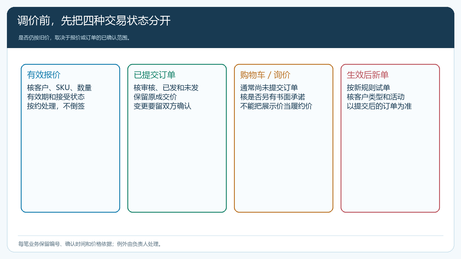Click the line 核客户、SKU、数量

(59, 88)
